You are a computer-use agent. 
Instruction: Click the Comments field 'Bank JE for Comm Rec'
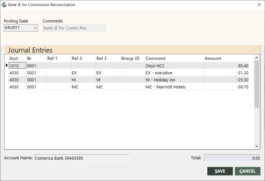pyautogui.click(x=74, y=28)
